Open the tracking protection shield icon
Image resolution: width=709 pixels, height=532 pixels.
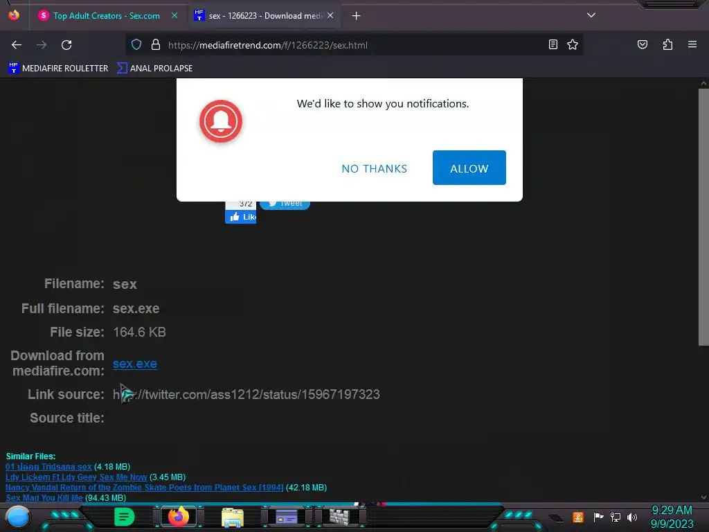click(x=136, y=45)
